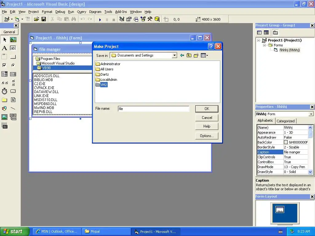This screenshot has width=315, height=236.
Task: Click the Project Explorer toolbar icon
Action: coord(122,19)
